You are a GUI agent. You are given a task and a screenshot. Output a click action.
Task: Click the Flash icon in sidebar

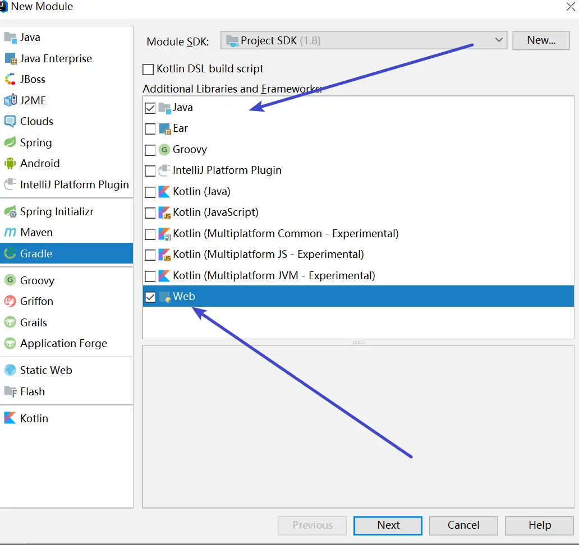pos(10,391)
